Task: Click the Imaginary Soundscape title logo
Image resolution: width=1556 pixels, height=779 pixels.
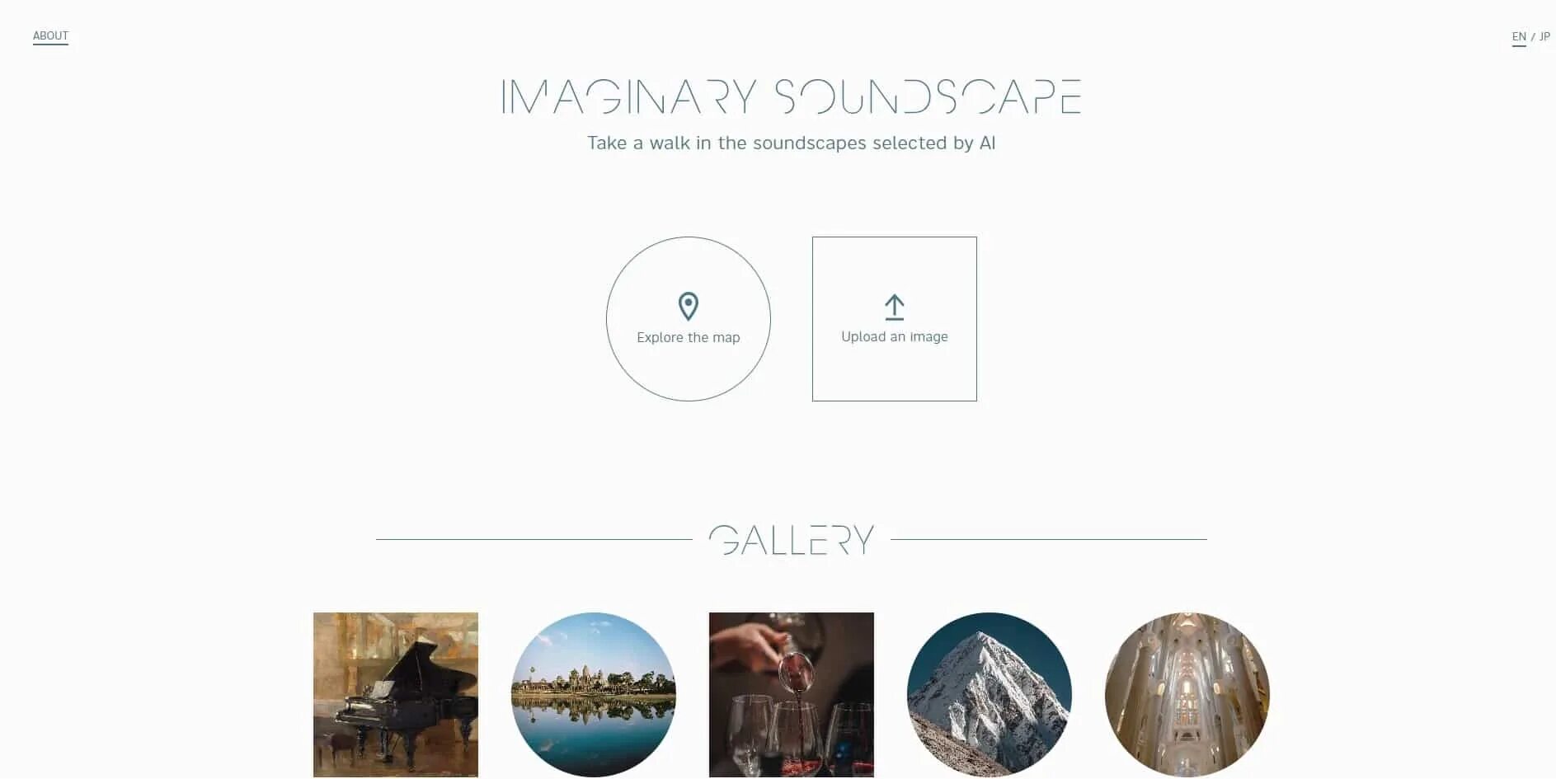Action: click(792, 96)
